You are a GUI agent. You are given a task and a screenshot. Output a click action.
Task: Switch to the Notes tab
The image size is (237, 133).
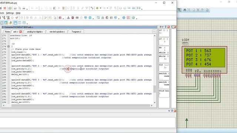tap(7, 32)
